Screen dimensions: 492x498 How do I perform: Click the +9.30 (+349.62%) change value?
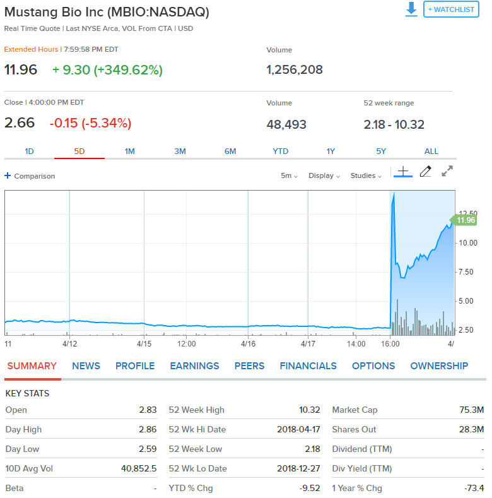pos(107,70)
